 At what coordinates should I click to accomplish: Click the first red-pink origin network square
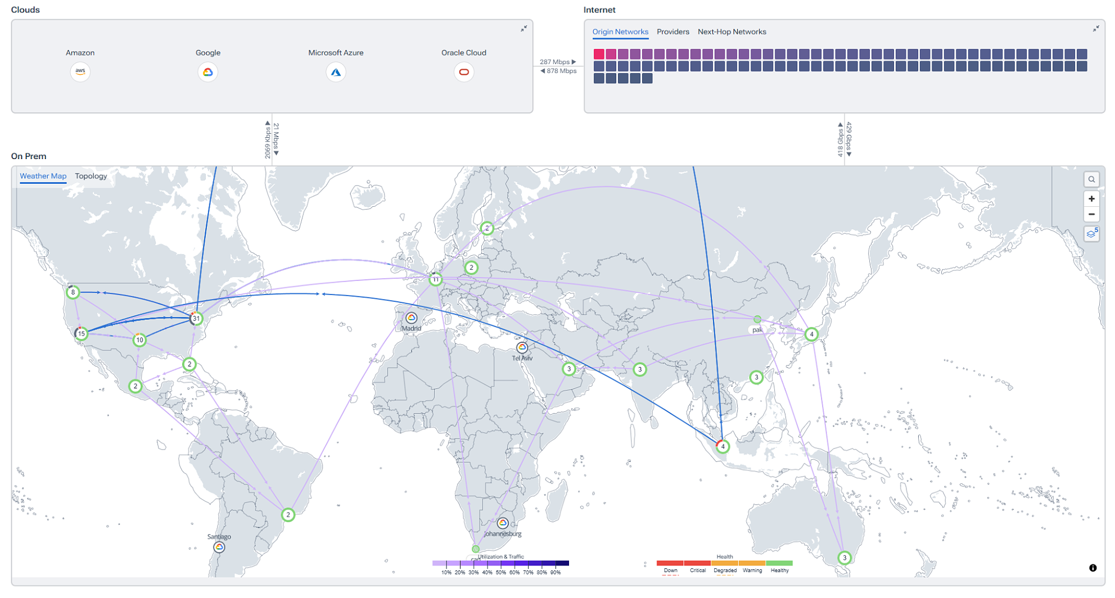[599, 54]
